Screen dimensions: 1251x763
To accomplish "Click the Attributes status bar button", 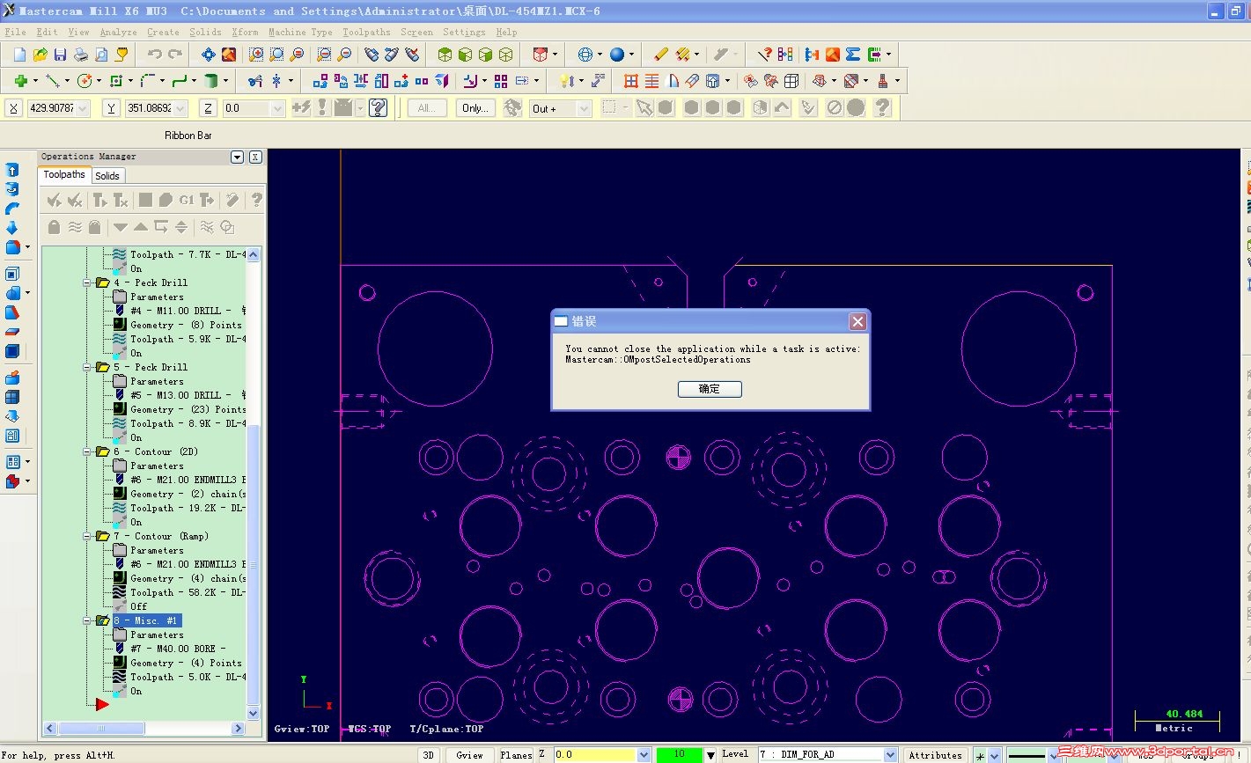I will pyautogui.click(x=935, y=754).
